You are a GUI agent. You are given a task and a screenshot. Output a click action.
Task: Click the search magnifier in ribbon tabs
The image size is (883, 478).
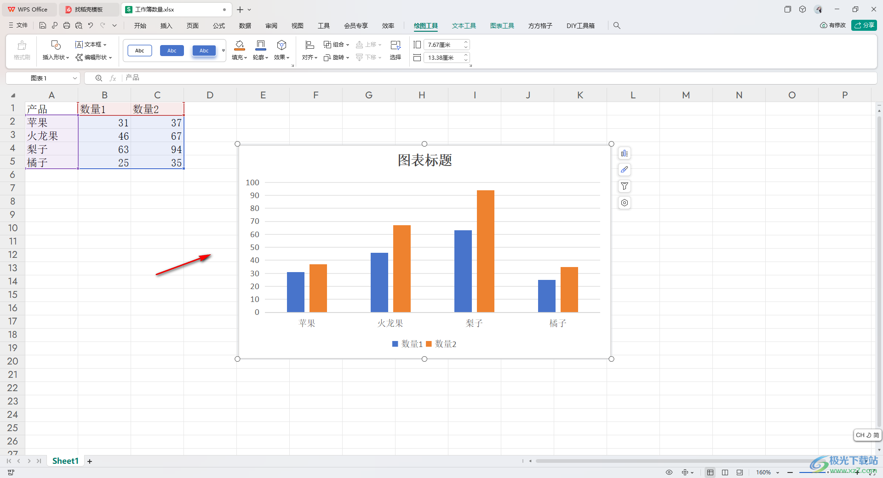617,26
